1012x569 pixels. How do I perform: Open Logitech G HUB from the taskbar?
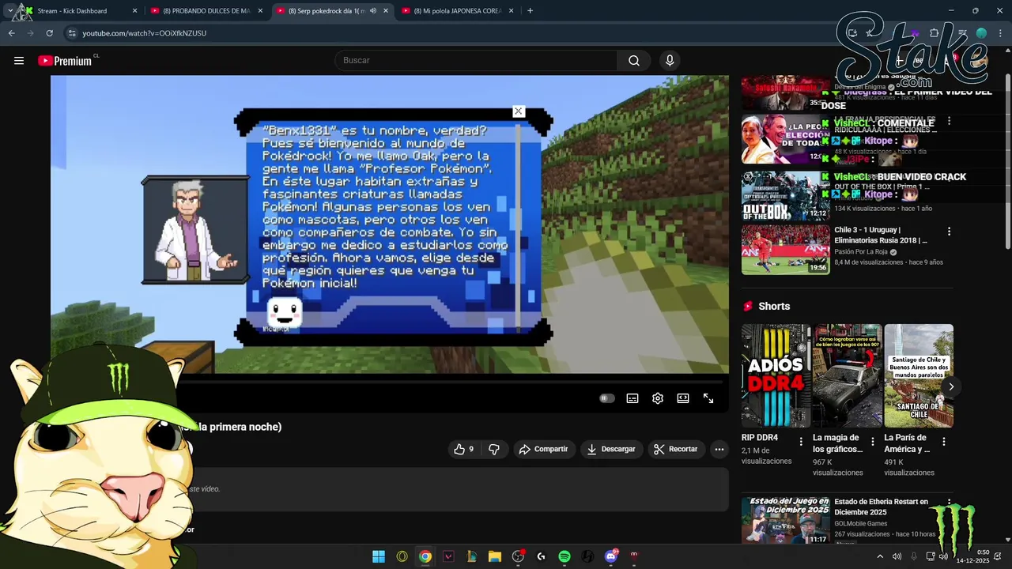(x=542, y=556)
